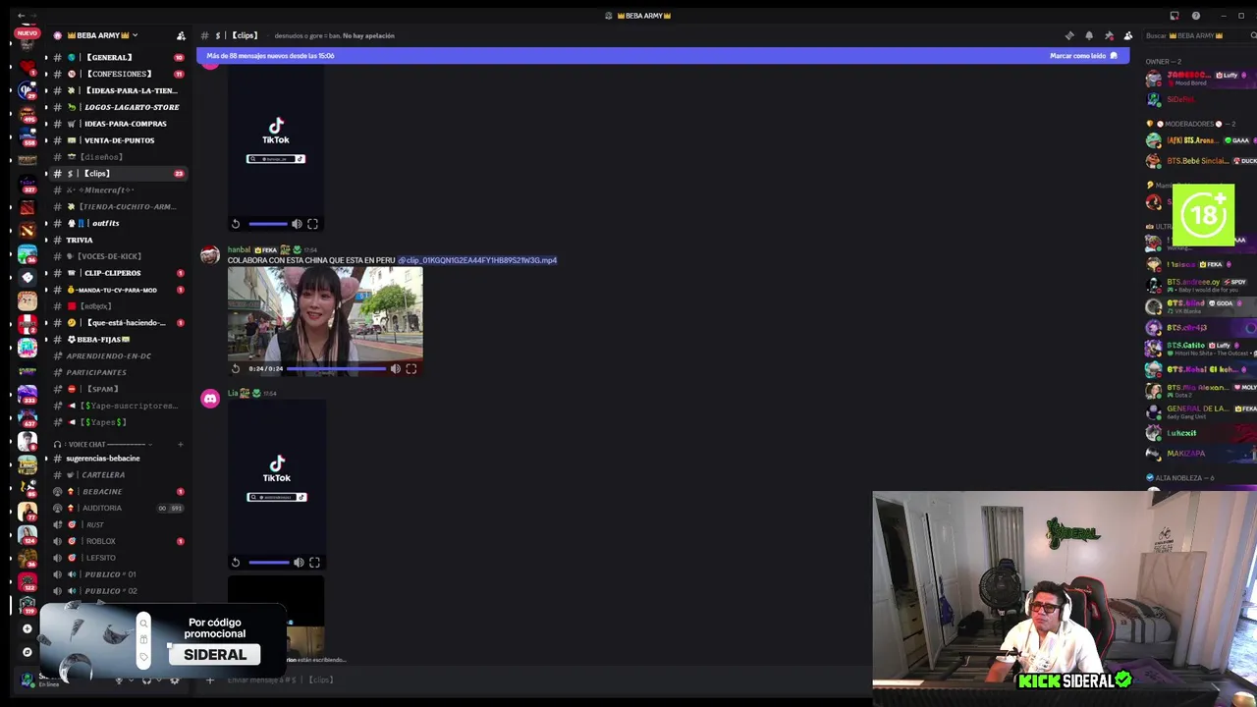
Task: Click username Lía in the chat
Action: point(232,393)
